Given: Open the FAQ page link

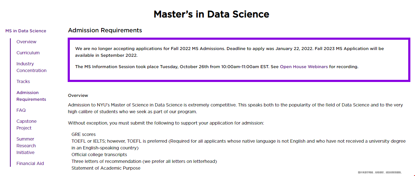Looking at the screenshot, I should tap(21, 110).
